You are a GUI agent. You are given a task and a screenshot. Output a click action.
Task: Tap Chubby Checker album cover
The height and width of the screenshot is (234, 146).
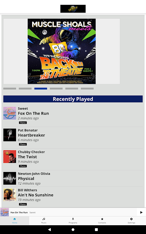pos(10,156)
